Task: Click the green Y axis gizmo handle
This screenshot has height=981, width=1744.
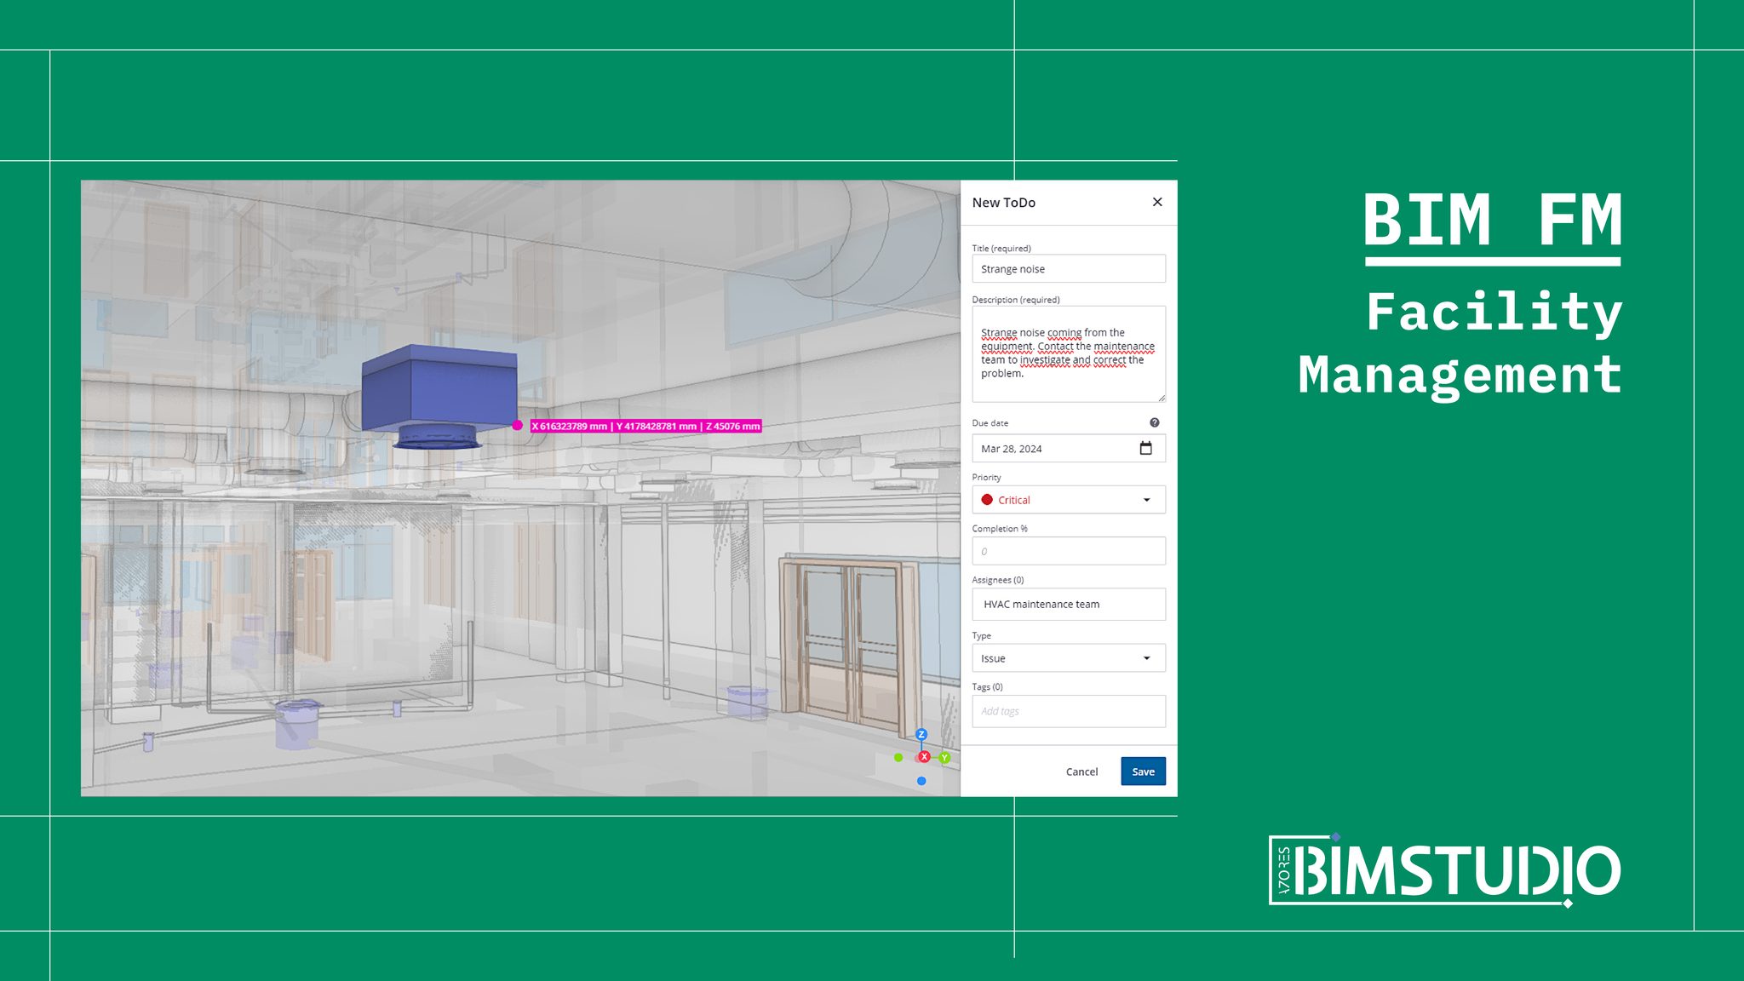Action: coord(944,758)
